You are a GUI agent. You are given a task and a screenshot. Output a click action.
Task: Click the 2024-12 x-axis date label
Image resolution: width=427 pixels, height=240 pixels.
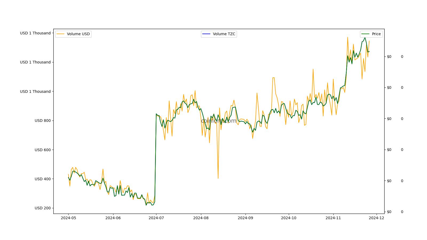[376, 218]
